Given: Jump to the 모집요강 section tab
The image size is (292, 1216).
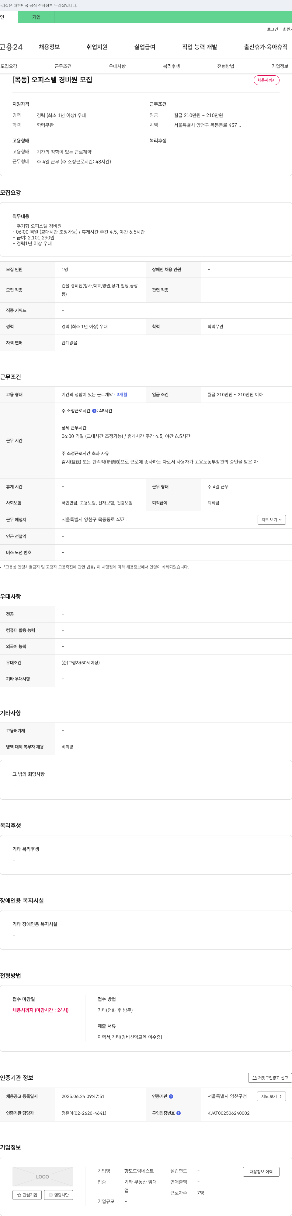Looking at the screenshot, I should pos(9,66).
